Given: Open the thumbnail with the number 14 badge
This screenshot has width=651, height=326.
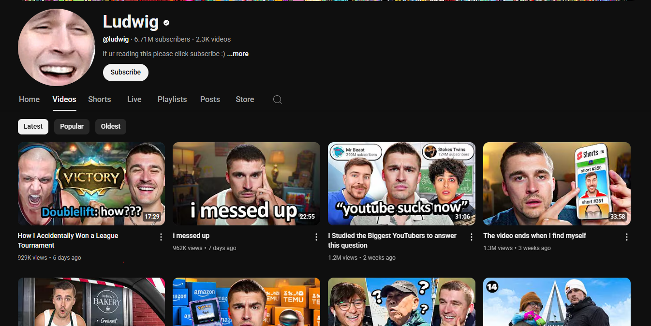Looking at the screenshot, I should [x=557, y=302].
